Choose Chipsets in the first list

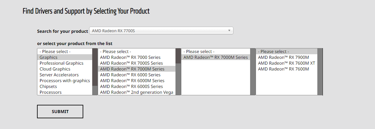coord(48,86)
